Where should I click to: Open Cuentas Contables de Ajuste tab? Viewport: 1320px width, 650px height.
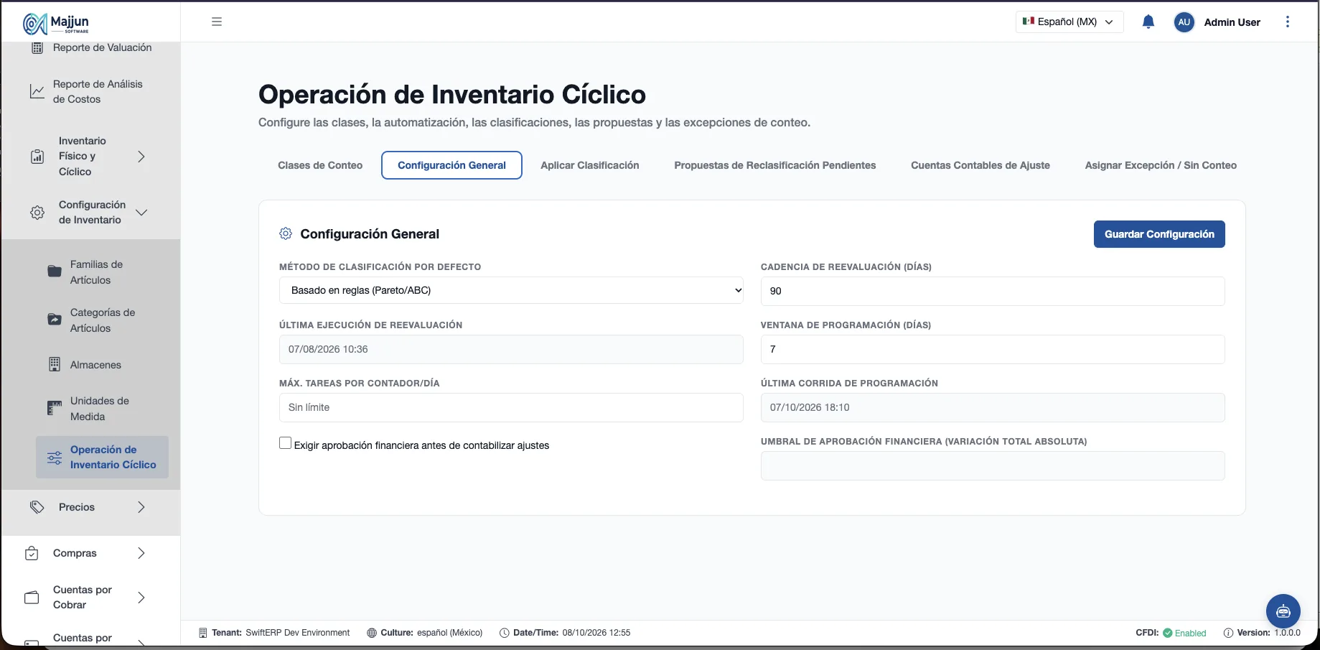pyautogui.click(x=980, y=165)
